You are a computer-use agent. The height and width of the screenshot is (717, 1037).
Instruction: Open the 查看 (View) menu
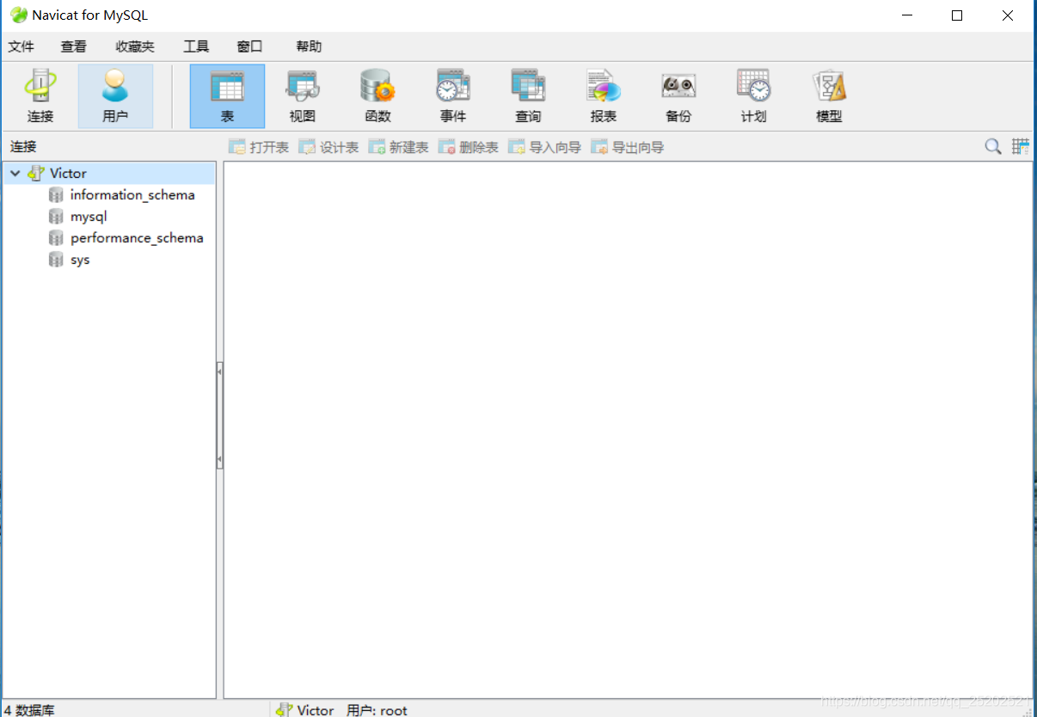click(x=73, y=46)
